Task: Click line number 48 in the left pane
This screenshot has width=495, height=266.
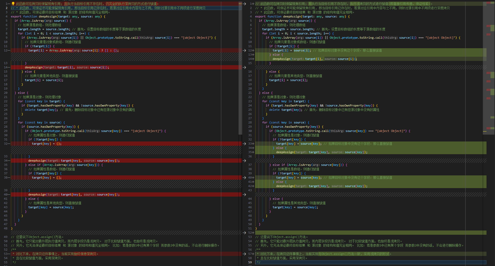Action: [6, 228]
